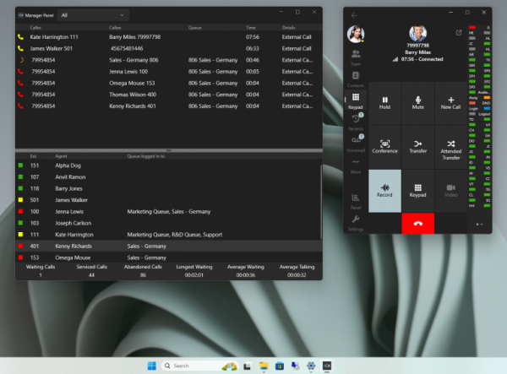Click the Login key in BLF panel
This screenshot has height=374, width=507.
tap(479, 109)
